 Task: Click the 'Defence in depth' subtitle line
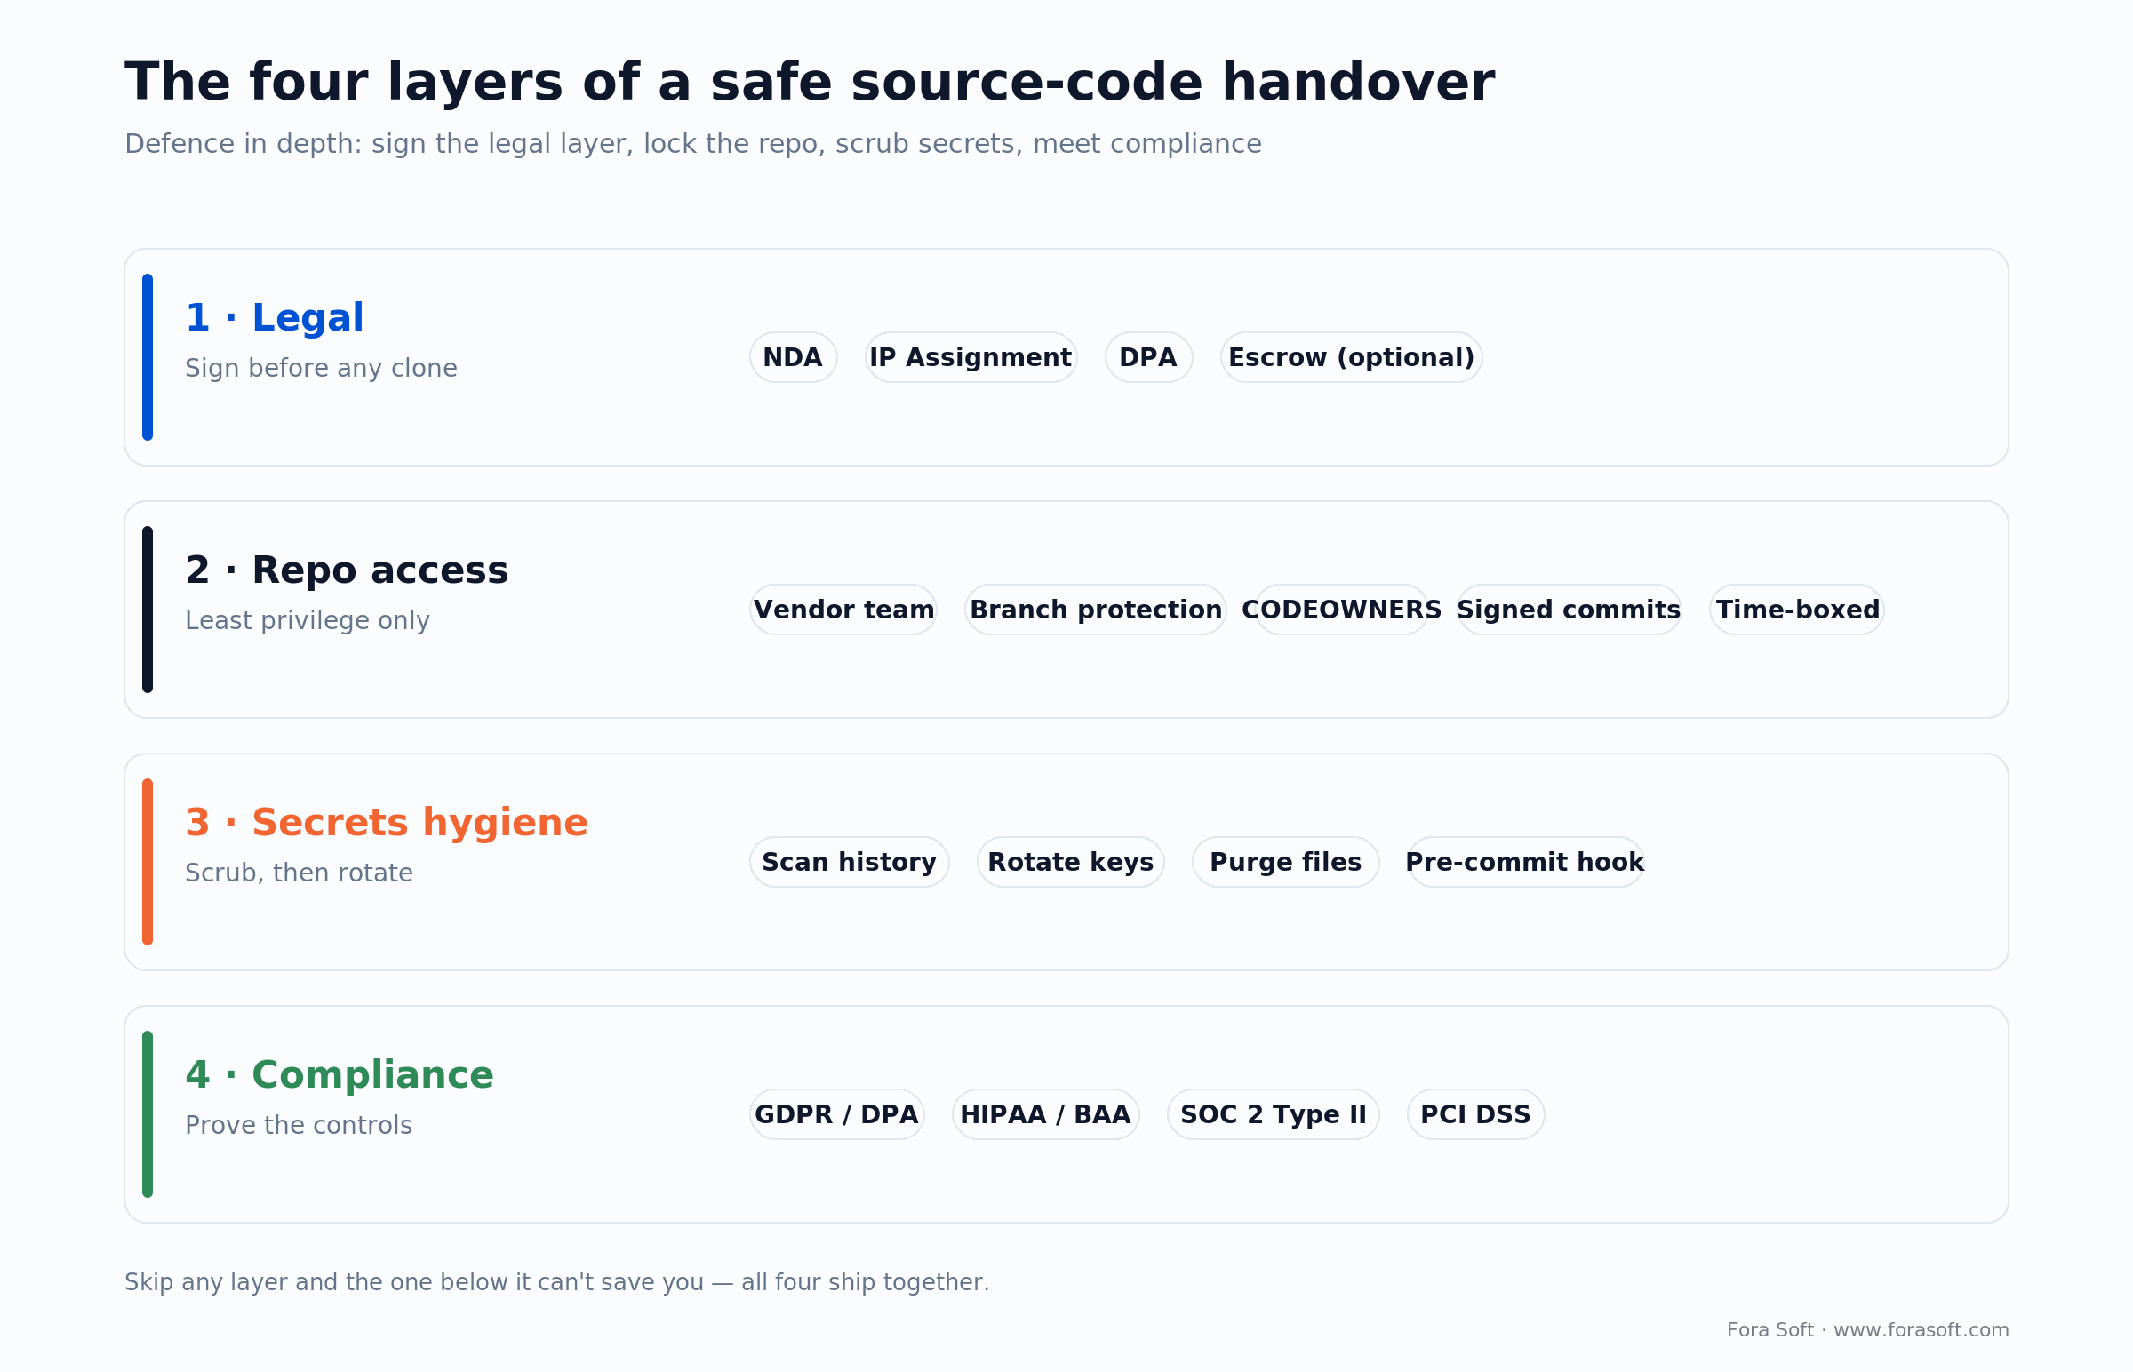[x=692, y=143]
